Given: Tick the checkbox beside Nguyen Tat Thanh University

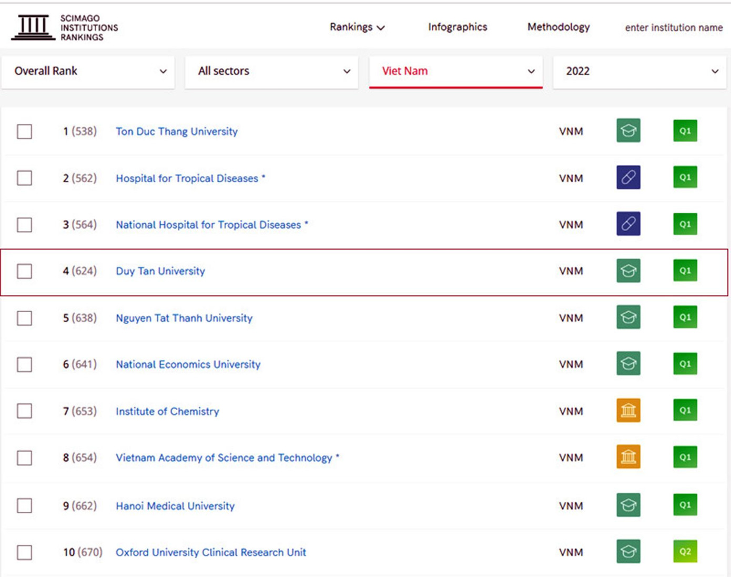Looking at the screenshot, I should click(24, 318).
